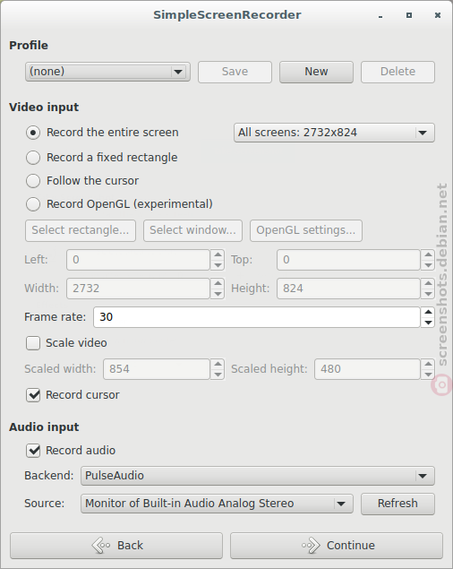Image resolution: width=453 pixels, height=569 pixels.
Task: Click the New profile button
Action: click(316, 72)
